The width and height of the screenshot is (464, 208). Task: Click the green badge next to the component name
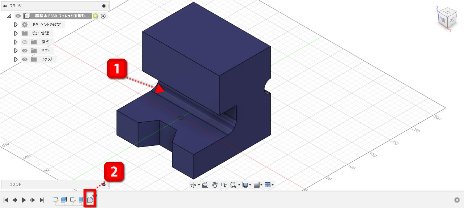[x=95, y=16]
